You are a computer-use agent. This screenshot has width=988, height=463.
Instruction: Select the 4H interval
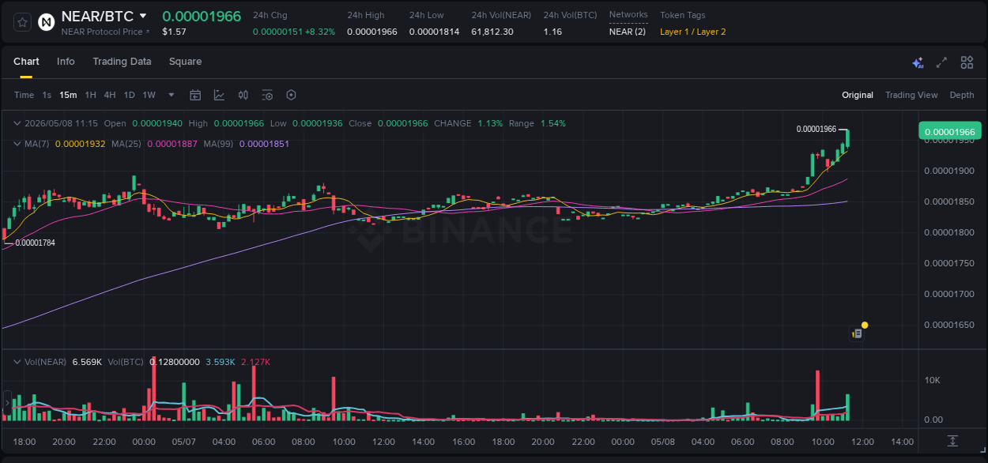coord(110,95)
